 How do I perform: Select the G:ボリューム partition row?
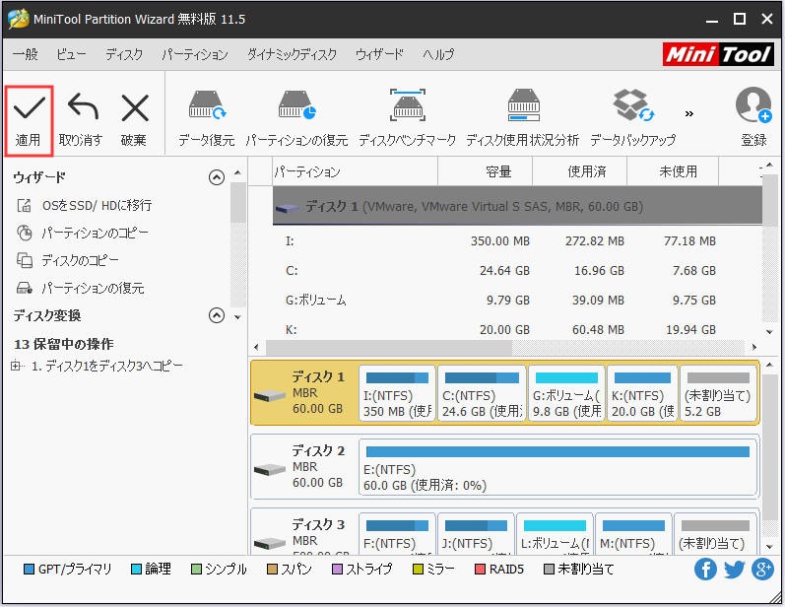518,301
